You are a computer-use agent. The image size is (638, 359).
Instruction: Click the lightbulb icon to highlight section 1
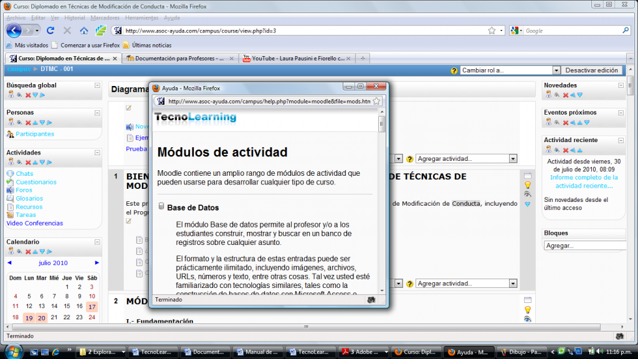pyautogui.click(x=528, y=185)
